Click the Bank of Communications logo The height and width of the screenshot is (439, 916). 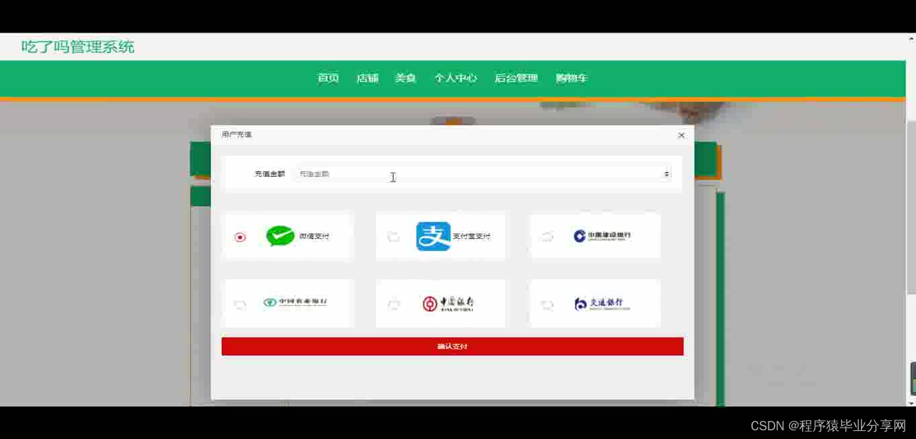click(x=602, y=303)
